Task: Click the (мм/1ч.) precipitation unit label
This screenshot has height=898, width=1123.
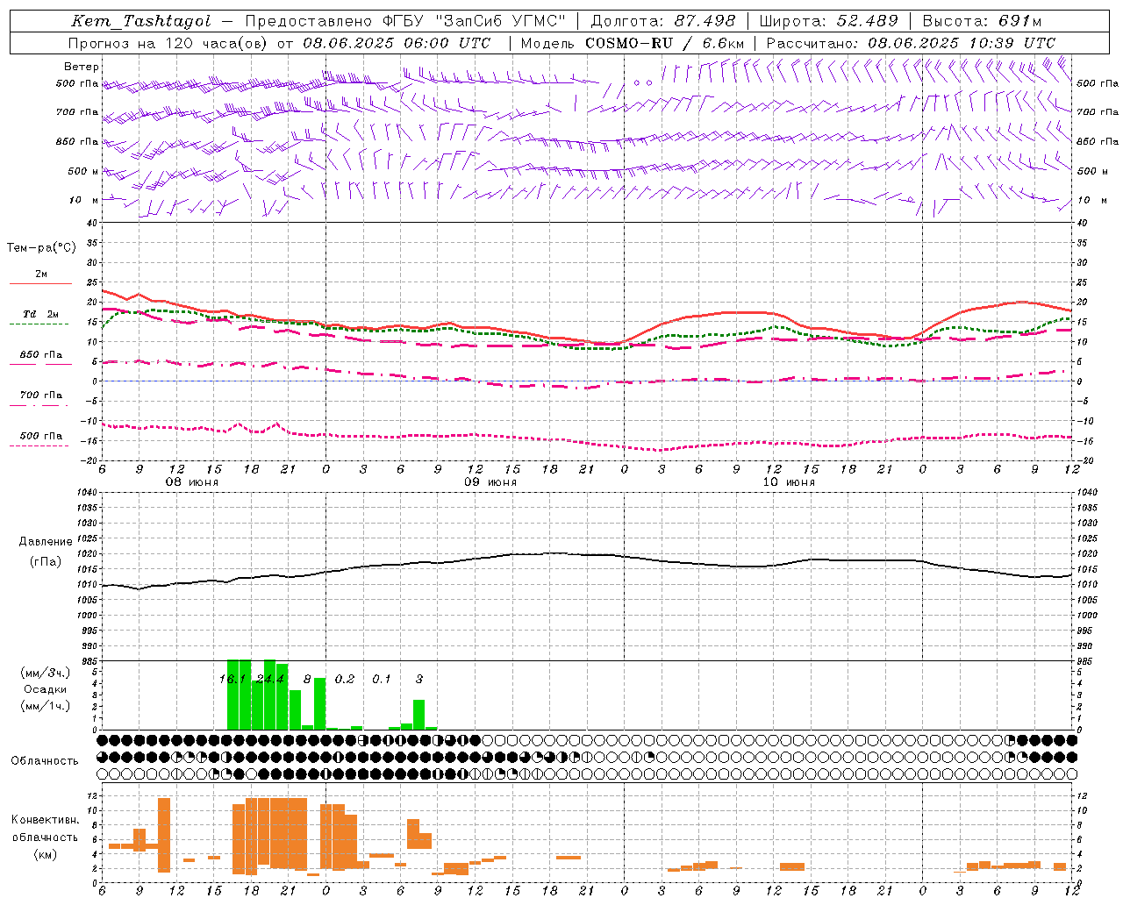Action: (x=45, y=706)
